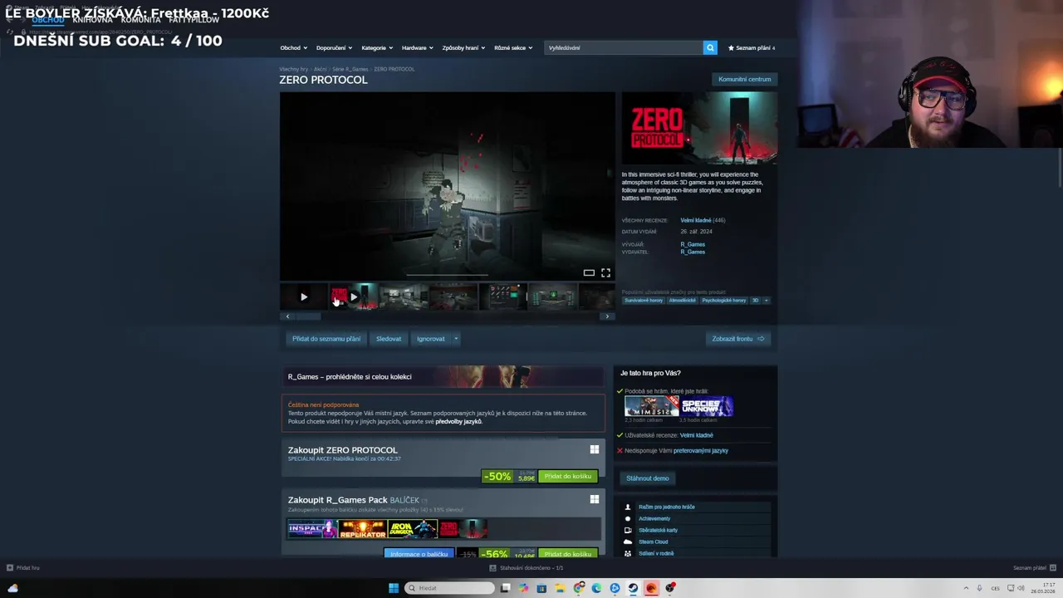Open the Achievementy feature link

[654, 518]
